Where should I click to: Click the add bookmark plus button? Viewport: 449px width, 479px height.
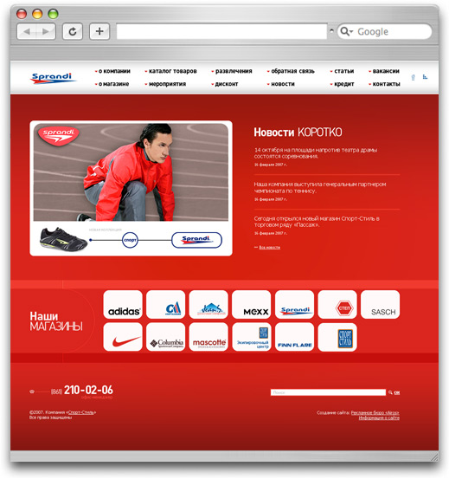click(99, 31)
